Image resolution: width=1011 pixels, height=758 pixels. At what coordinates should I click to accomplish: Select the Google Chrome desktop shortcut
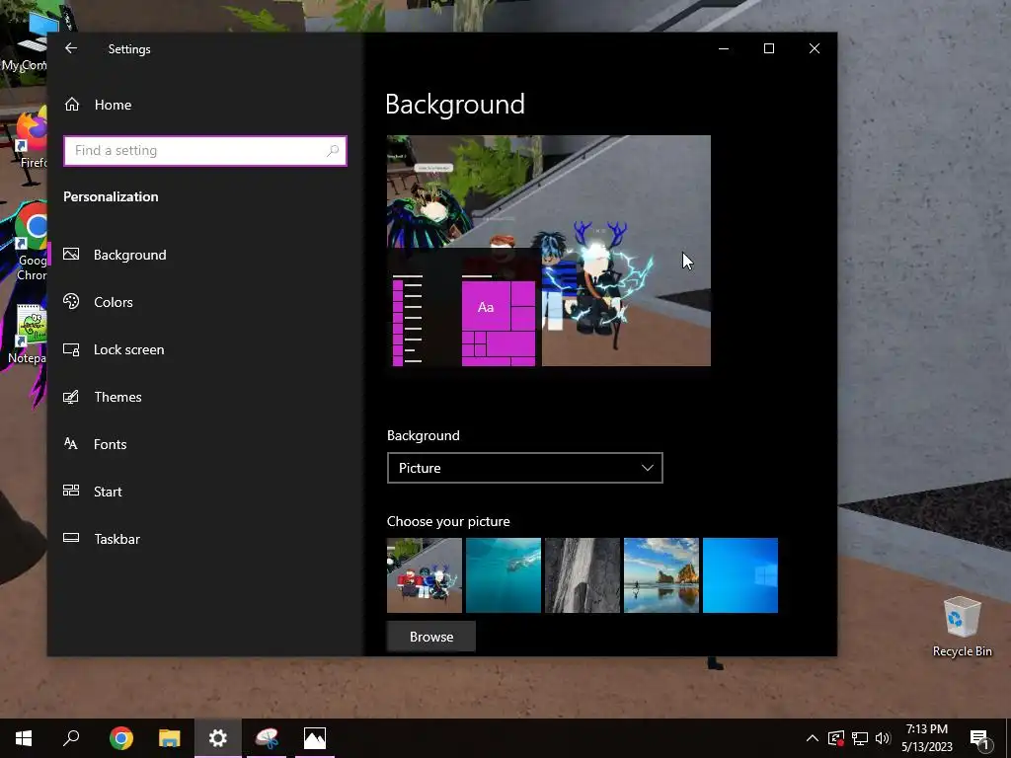click(x=31, y=243)
